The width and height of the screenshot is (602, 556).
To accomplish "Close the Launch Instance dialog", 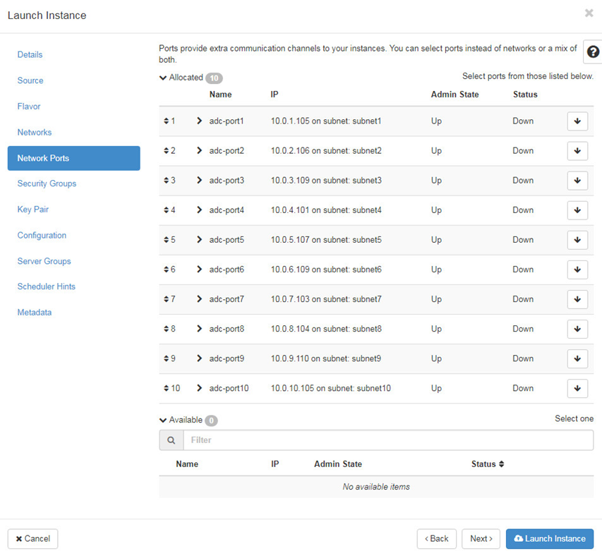I will pos(589,13).
